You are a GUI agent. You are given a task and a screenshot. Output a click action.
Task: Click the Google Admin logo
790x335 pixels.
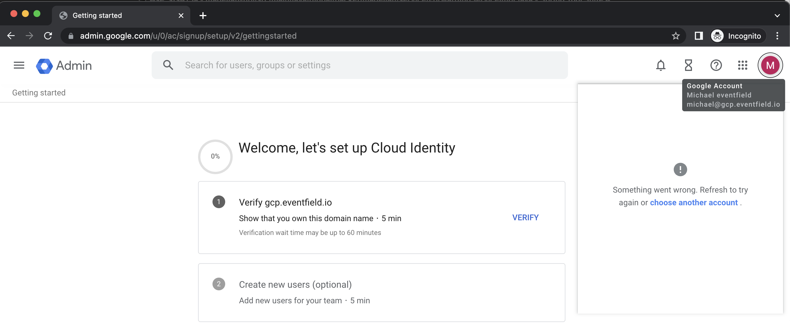[64, 66]
